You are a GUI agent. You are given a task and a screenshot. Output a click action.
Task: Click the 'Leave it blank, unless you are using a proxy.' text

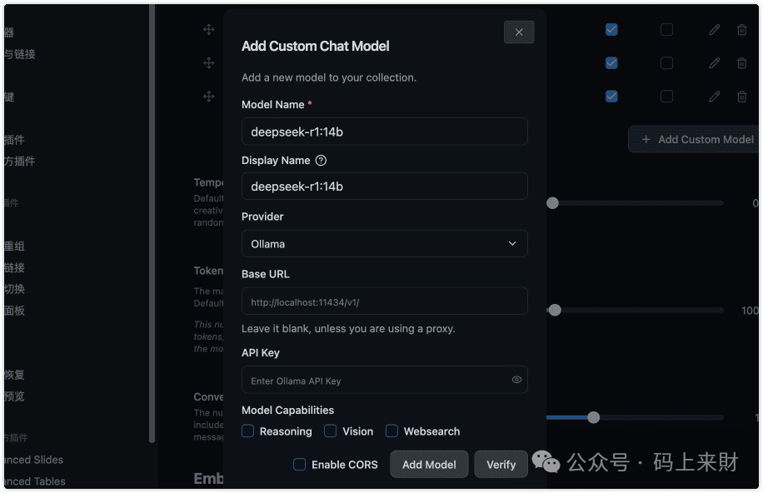click(348, 328)
